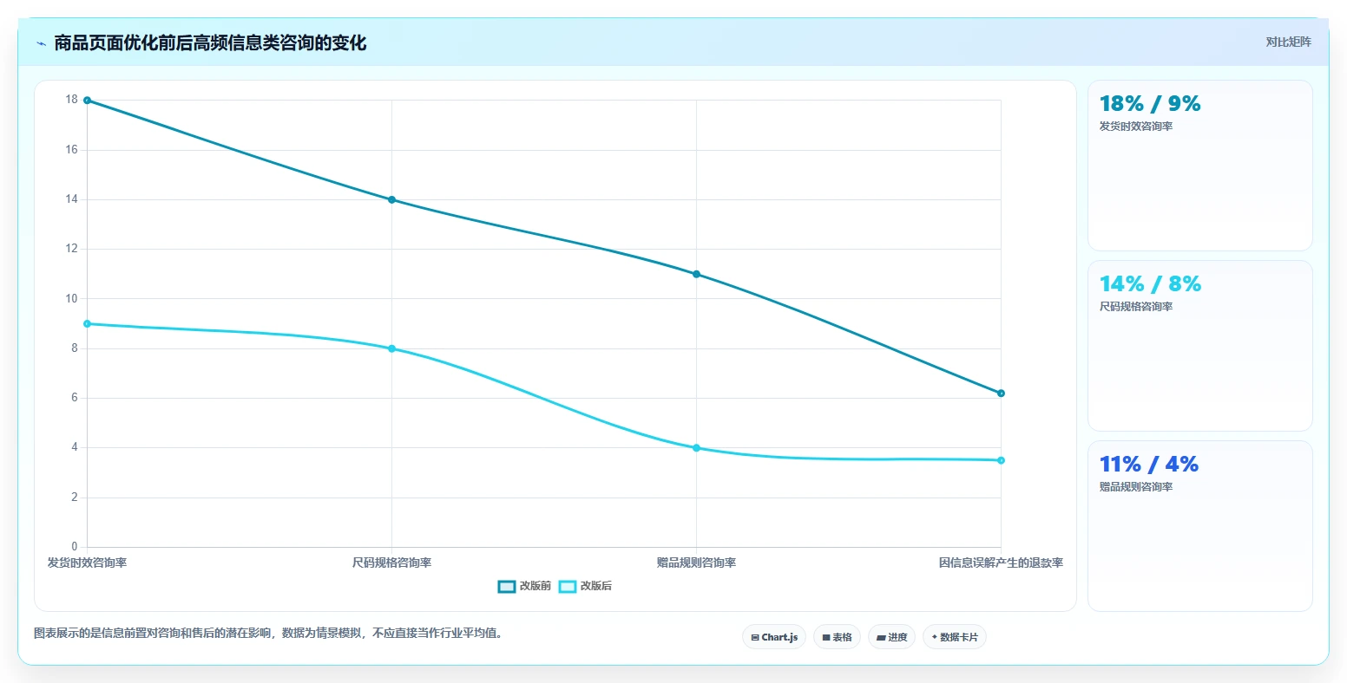
Task: Click 改版后 data point at 发货时效咨询率 (9)
Action: (x=87, y=323)
